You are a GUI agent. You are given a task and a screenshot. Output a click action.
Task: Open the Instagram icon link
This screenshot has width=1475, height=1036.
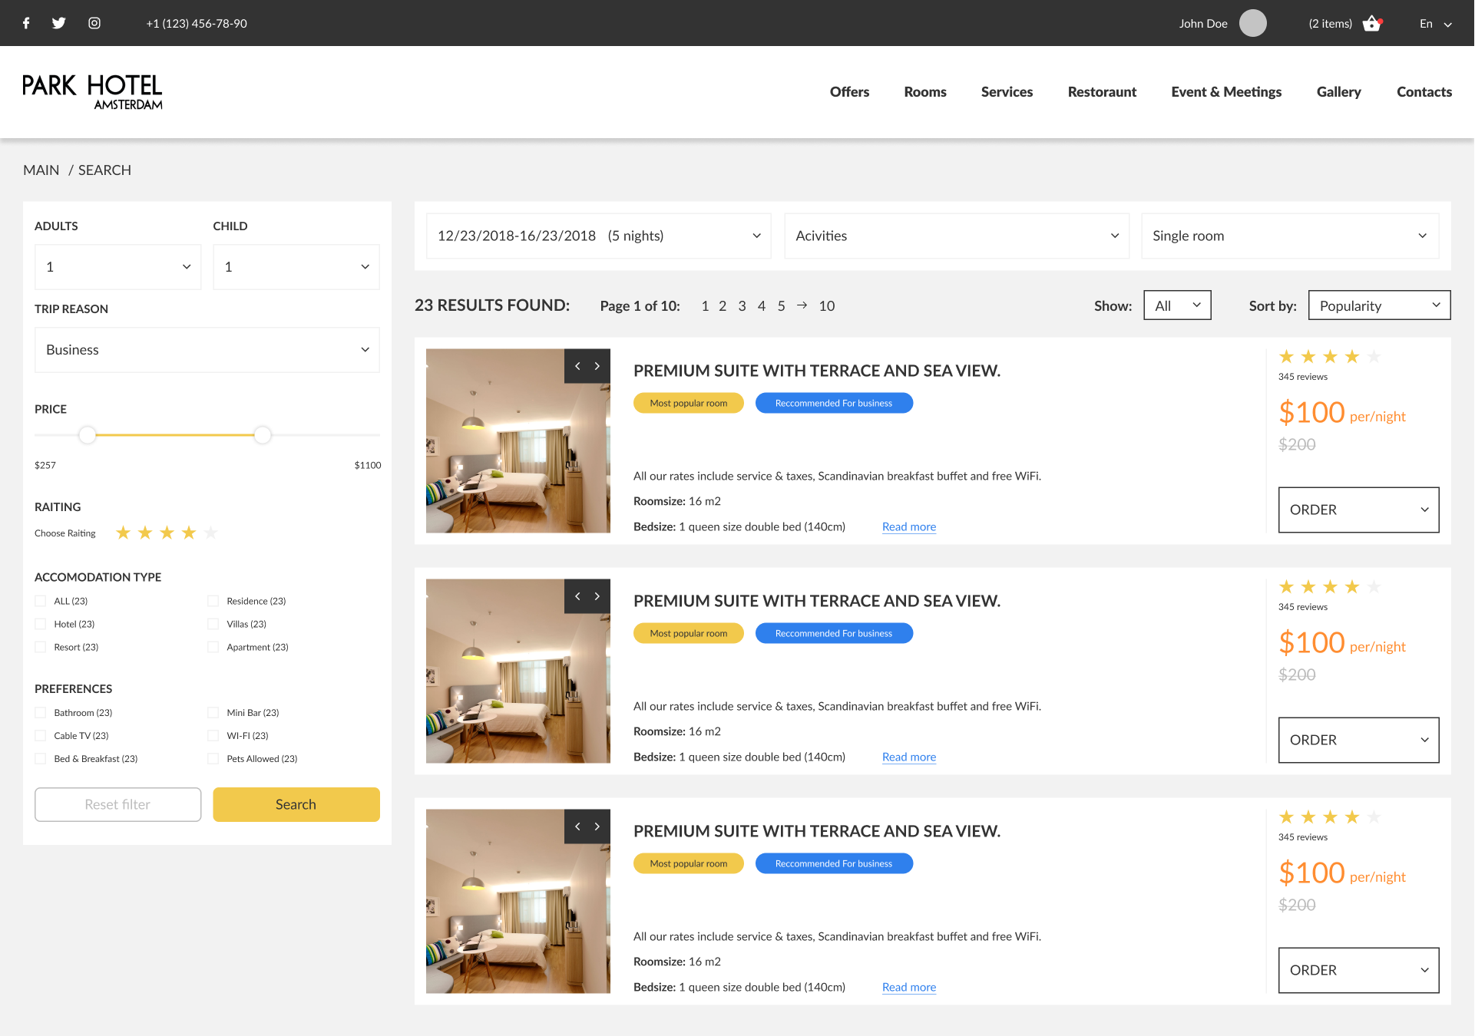94,23
